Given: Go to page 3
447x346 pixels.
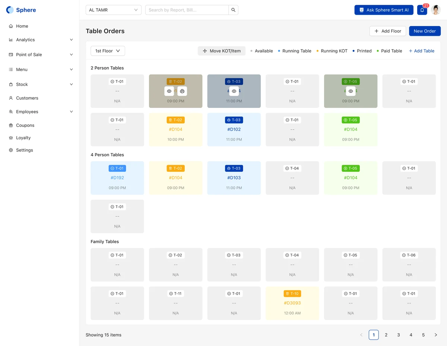Looking at the screenshot, I should 399,335.
